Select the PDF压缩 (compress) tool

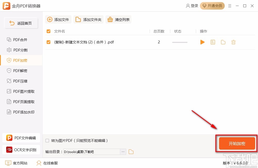(19, 81)
